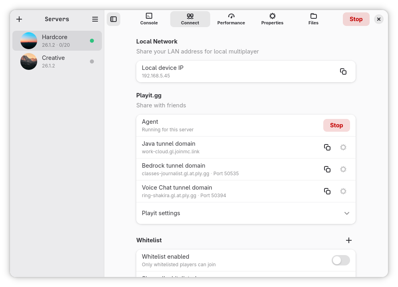Select the Creative server
The image size is (398, 287).
click(x=57, y=61)
